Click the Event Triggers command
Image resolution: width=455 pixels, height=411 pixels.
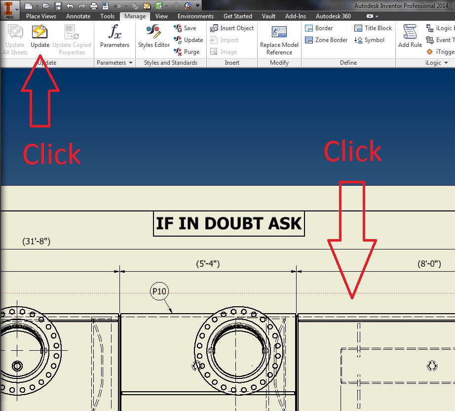(440, 40)
